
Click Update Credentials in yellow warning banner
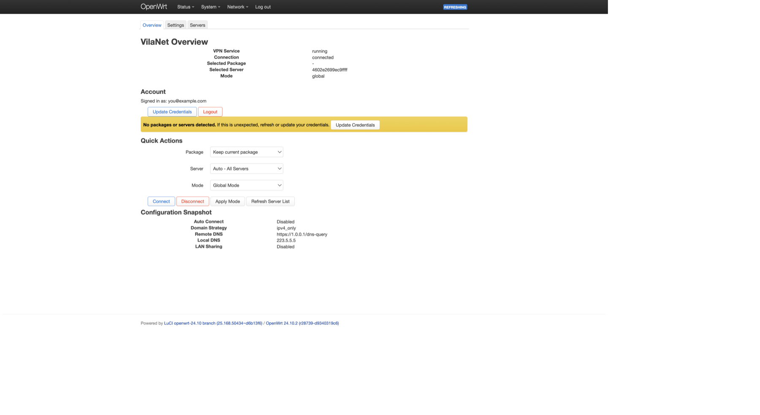click(x=355, y=125)
